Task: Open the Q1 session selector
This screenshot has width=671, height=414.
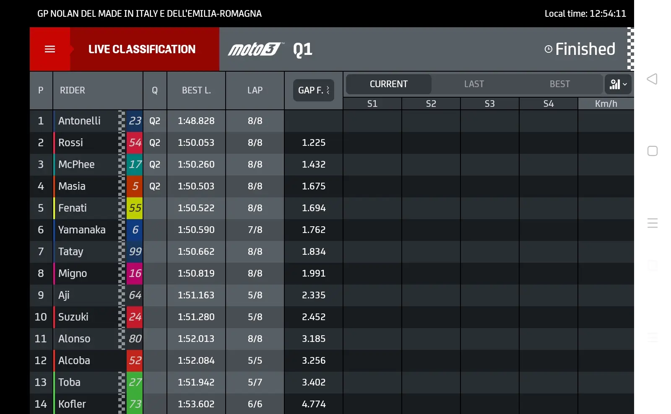Action: coord(303,49)
